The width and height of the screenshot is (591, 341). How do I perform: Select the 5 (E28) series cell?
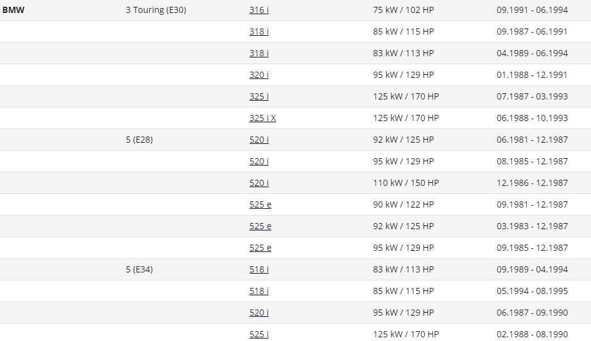point(140,140)
